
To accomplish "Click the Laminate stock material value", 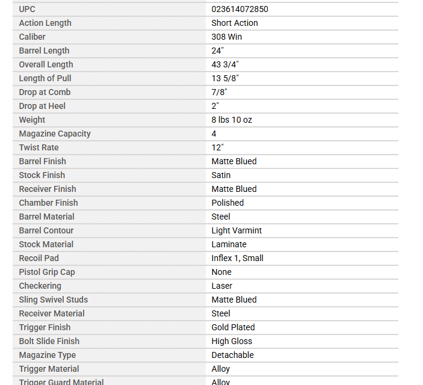I will pos(229,244).
